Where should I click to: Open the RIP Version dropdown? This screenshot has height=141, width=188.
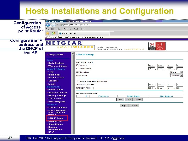coord(176,75)
